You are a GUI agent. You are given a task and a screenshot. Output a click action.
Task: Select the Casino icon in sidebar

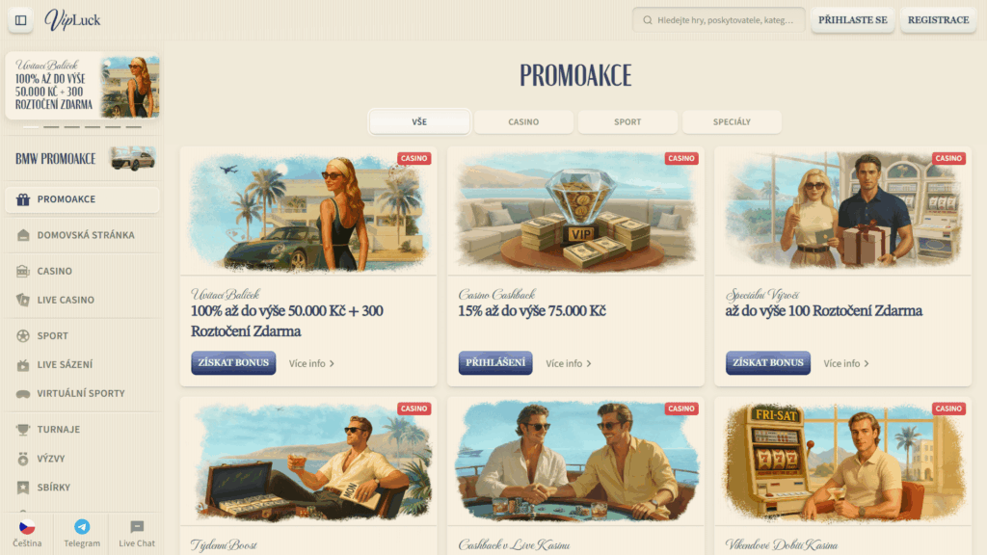(23, 271)
